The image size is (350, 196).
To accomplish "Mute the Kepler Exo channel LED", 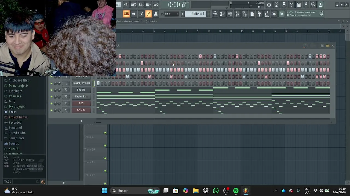I will pos(51,97).
